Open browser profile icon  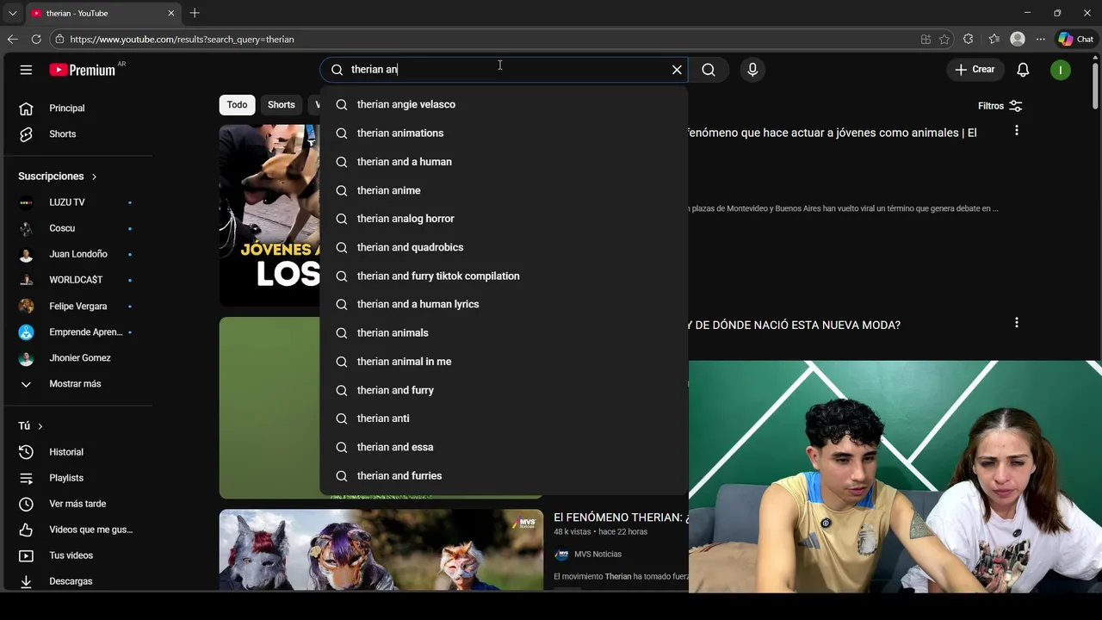pos(1018,39)
